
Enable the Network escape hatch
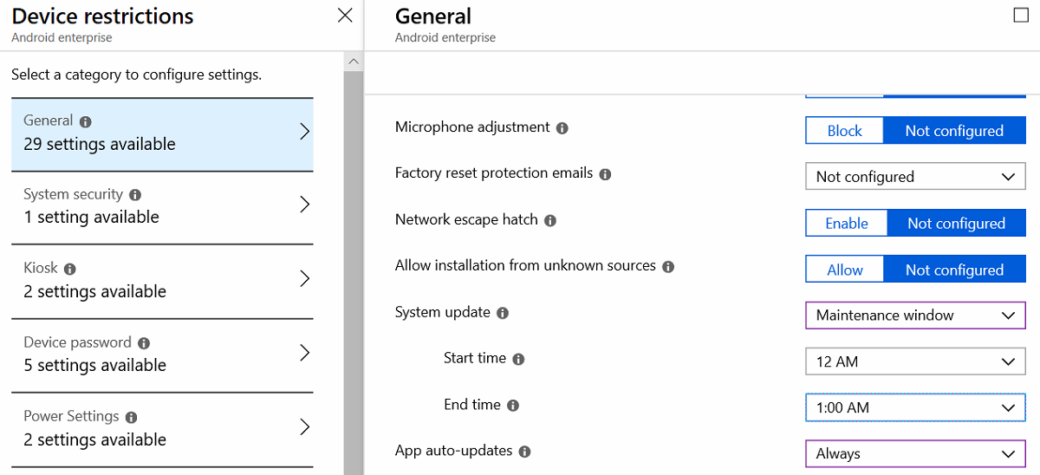(846, 224)
